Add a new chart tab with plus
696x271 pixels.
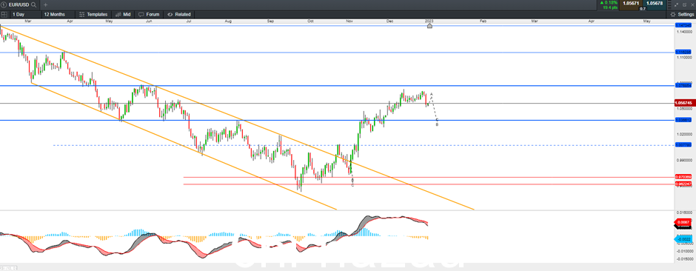[x=45, y=4]
